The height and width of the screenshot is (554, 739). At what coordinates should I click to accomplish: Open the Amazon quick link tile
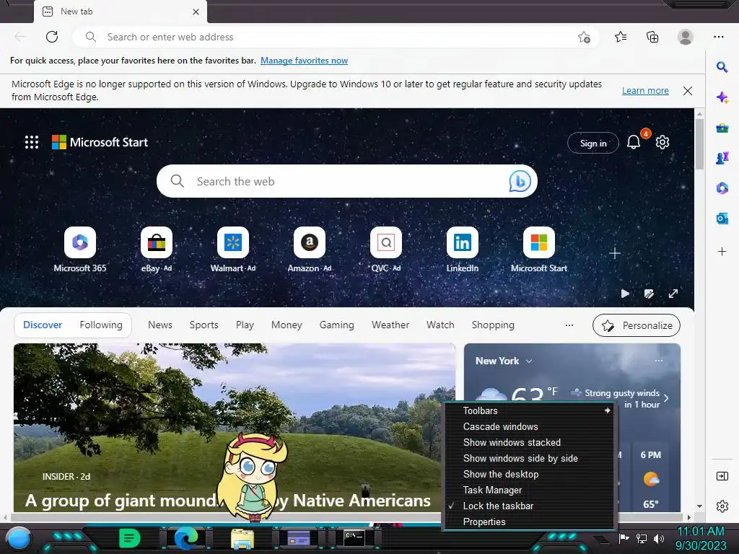[310, 242]
